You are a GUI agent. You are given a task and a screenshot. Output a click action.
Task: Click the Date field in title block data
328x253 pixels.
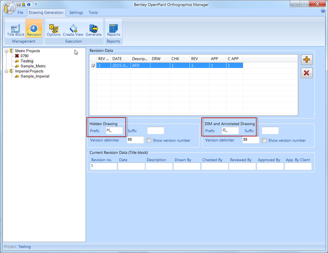tap(131, 166)
